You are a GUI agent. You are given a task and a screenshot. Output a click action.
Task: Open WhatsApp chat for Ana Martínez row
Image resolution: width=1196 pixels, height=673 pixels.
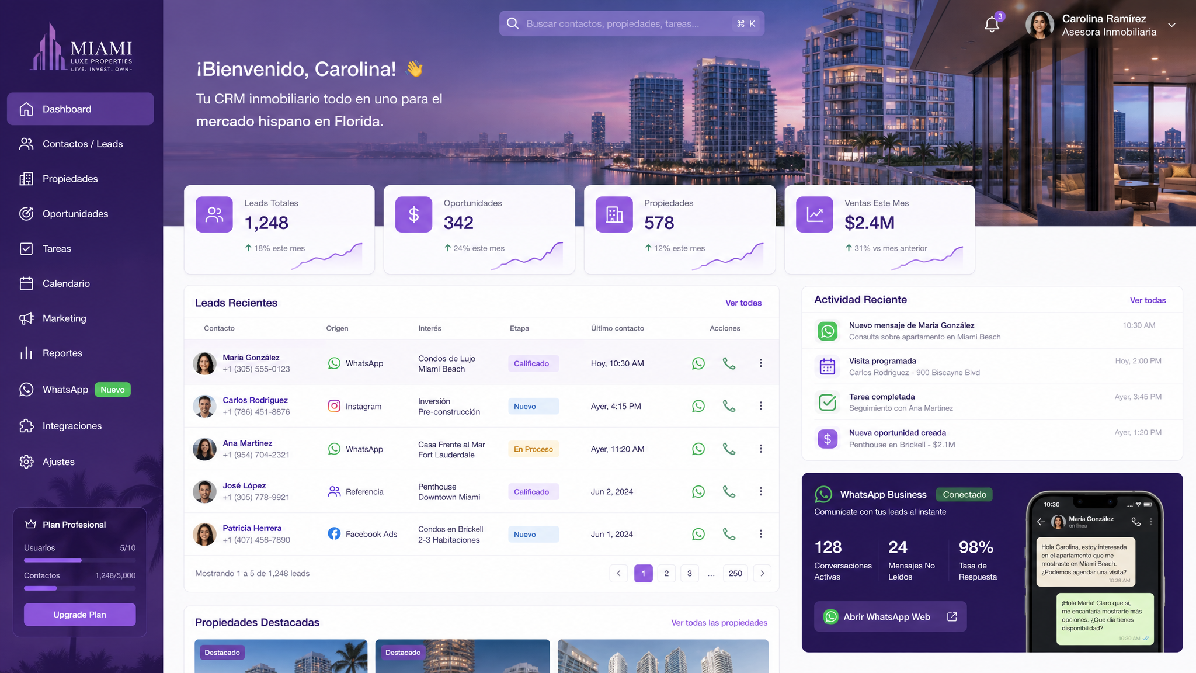698,449
